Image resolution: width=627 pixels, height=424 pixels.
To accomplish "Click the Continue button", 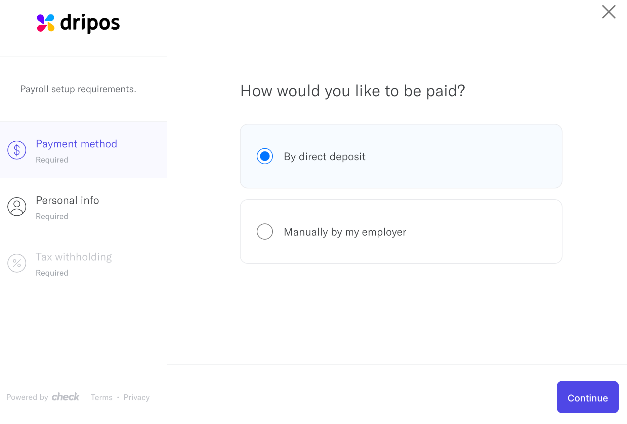I will coord(588,397).
